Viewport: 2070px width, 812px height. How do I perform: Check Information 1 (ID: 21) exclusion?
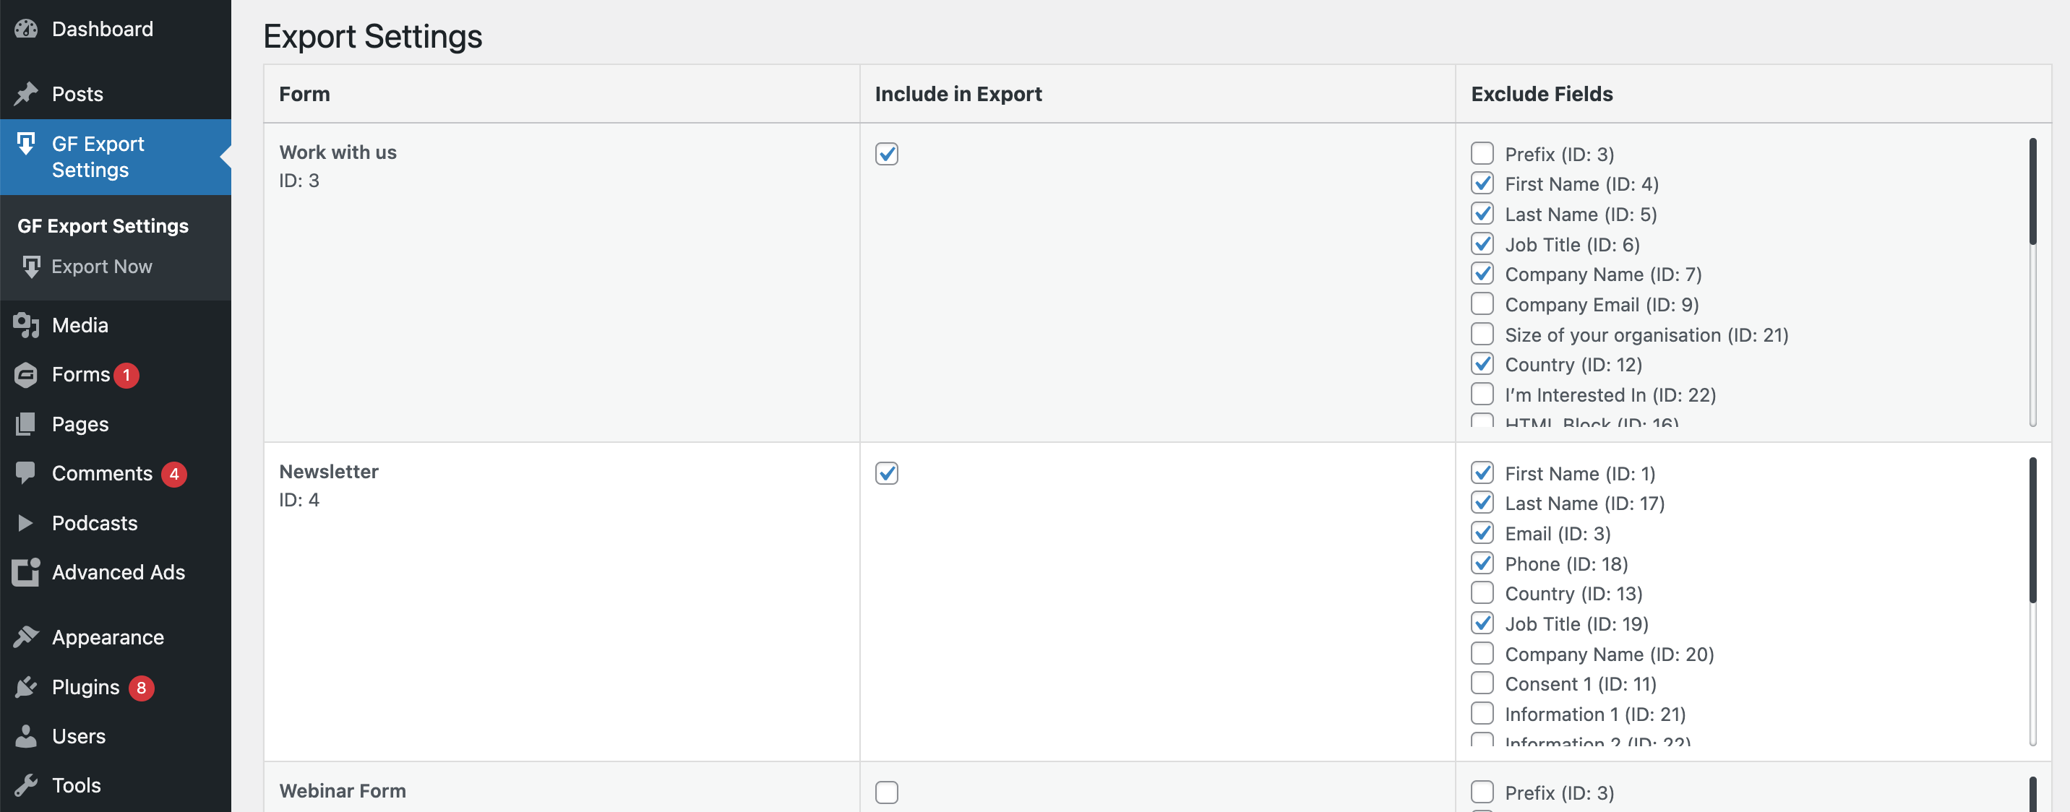click(x=1482, y=713)
